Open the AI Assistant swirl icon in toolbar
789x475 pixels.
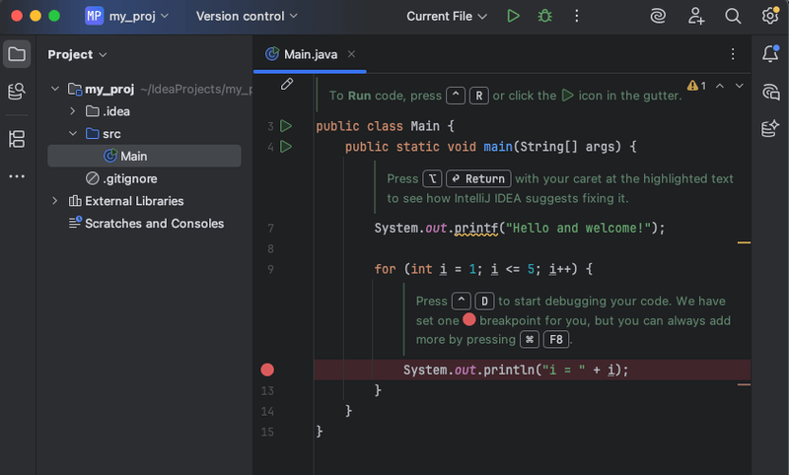pyautogui.click(x=658, y=16)
